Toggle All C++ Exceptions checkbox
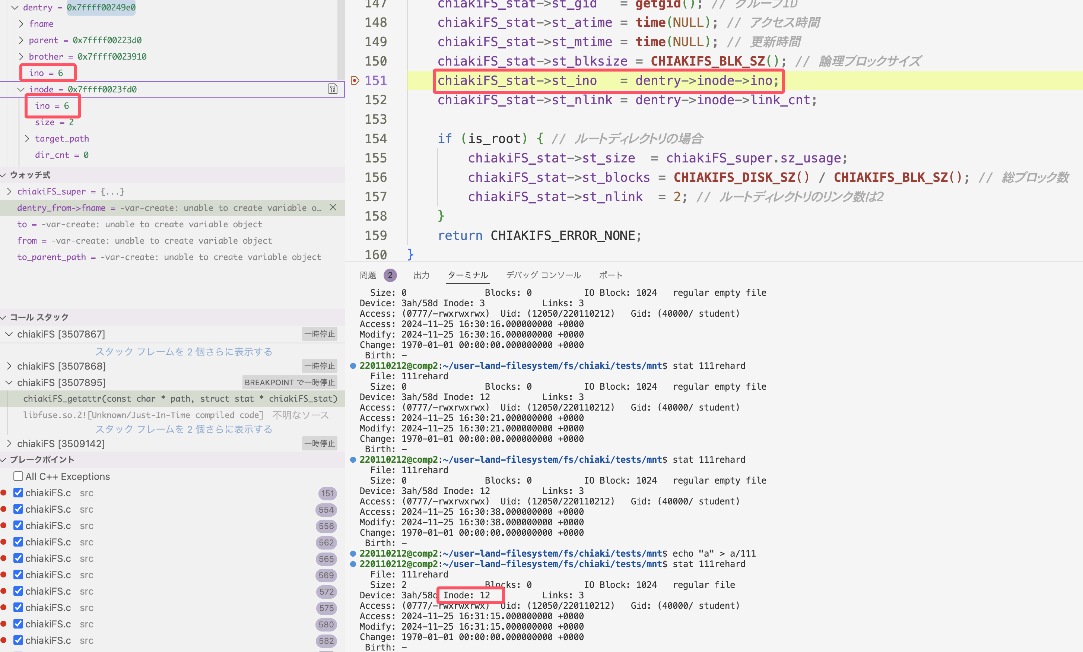This screenshot has width=1083, height=652. click(x=18, y=476)
